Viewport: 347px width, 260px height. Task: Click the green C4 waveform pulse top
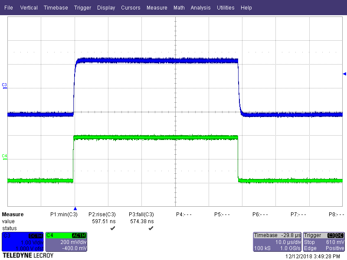pyautogui.click(x=156, y=137)
